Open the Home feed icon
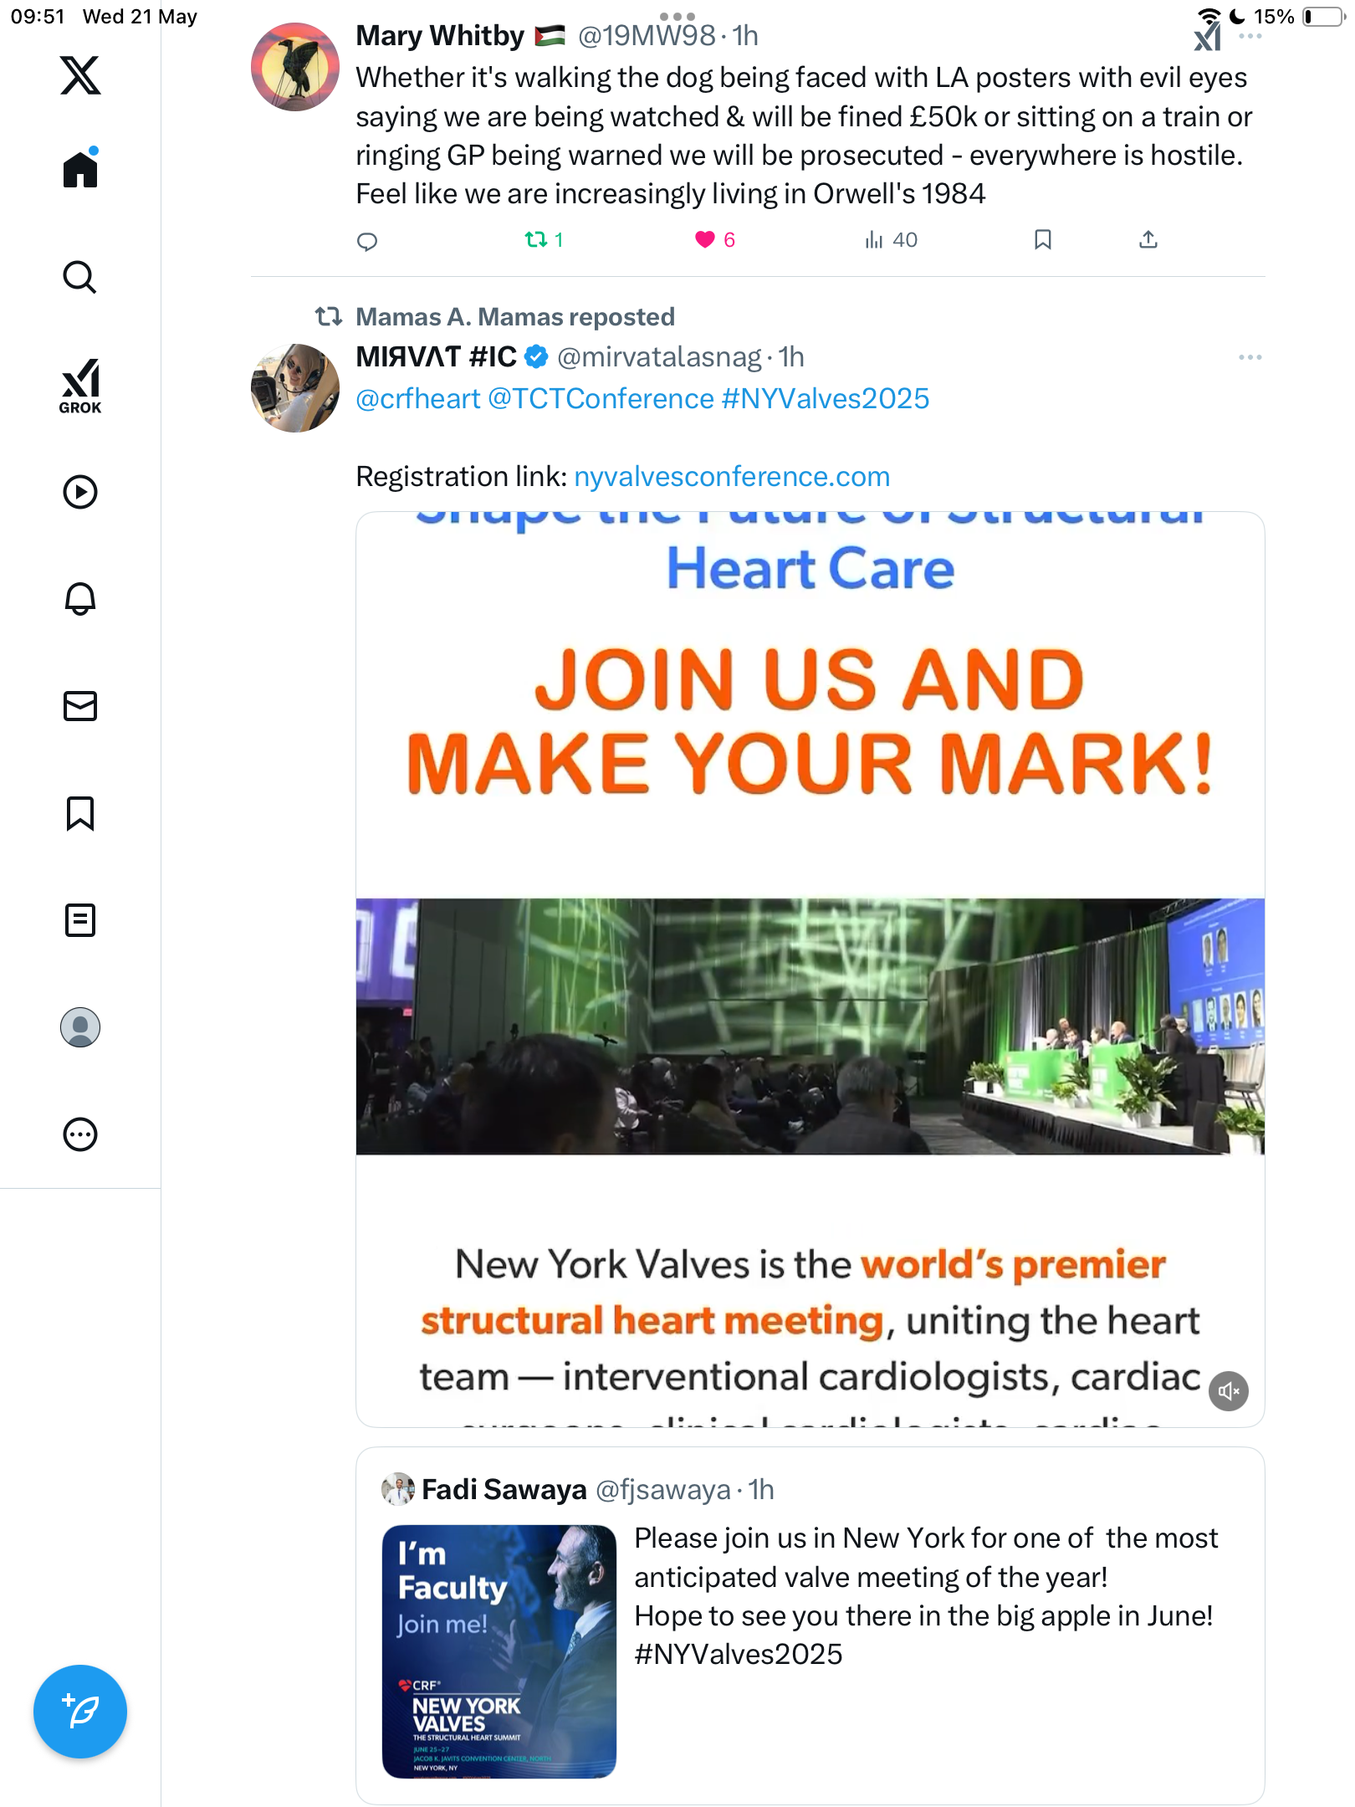Viewport: 1355px width, 1807px height. pos(80,168)
